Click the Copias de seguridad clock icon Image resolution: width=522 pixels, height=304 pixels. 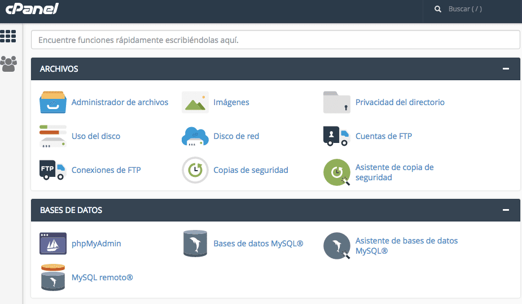(195, 170)
